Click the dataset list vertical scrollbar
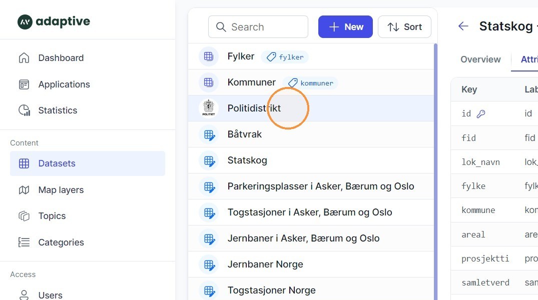Screen dimensions: 538x300 [x=436, y=171]
